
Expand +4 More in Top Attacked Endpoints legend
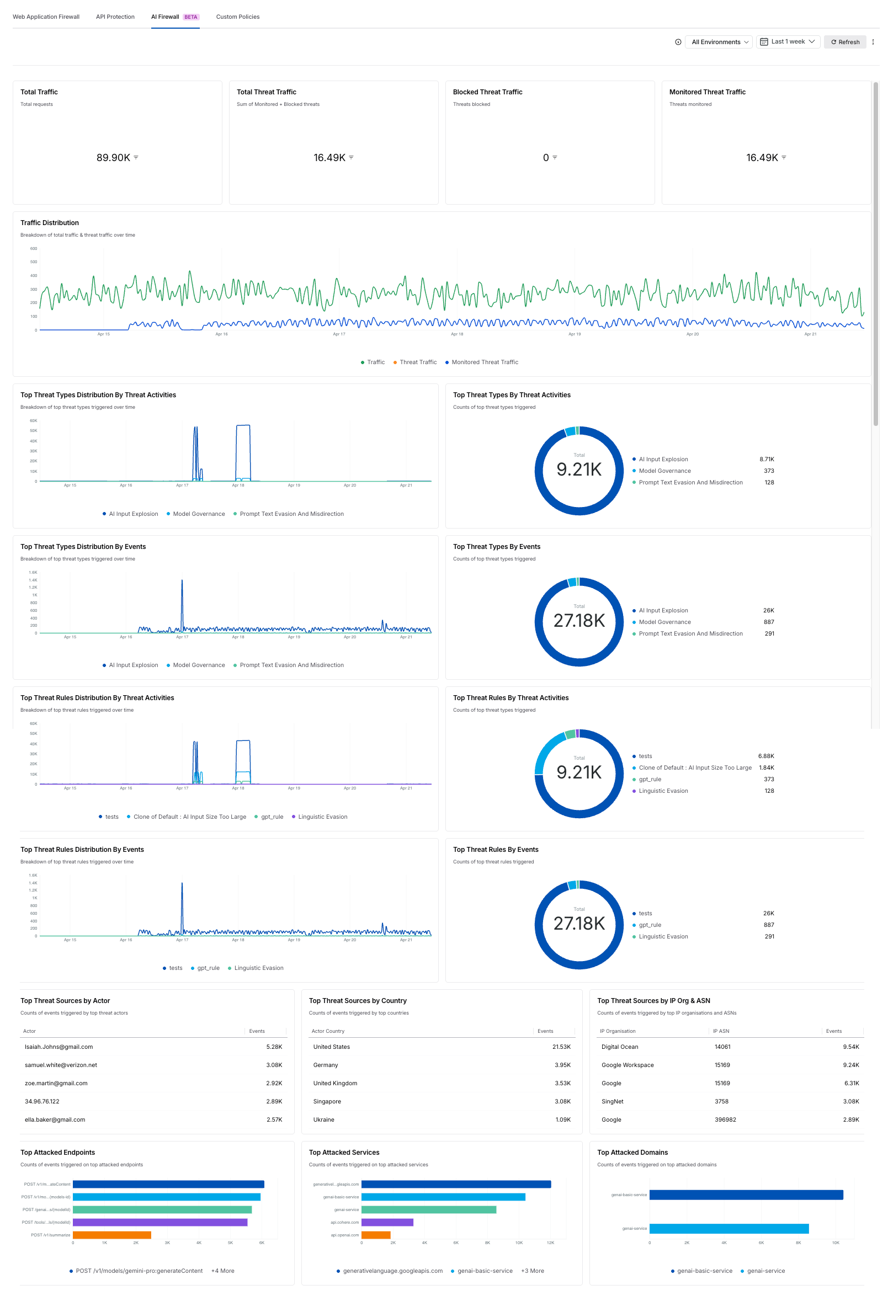point(222,1271)
